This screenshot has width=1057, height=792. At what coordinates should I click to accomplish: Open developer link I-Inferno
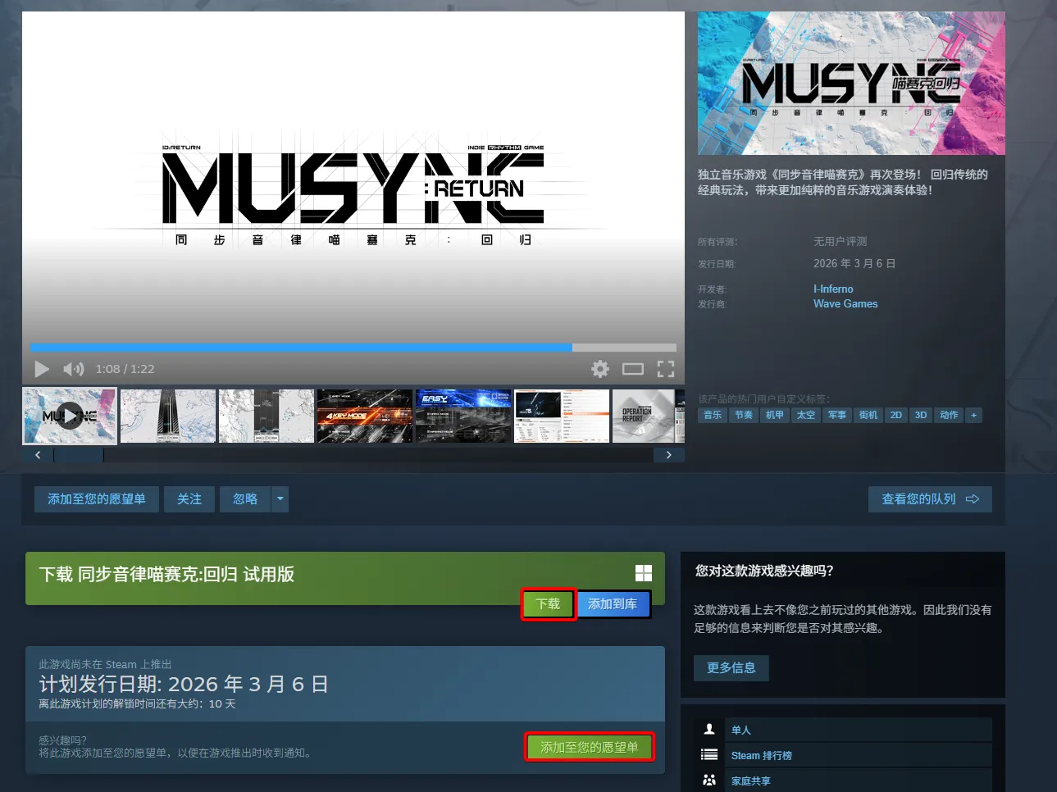(x=833, y=289)
